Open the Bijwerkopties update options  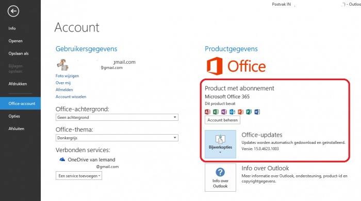[220, 144]
